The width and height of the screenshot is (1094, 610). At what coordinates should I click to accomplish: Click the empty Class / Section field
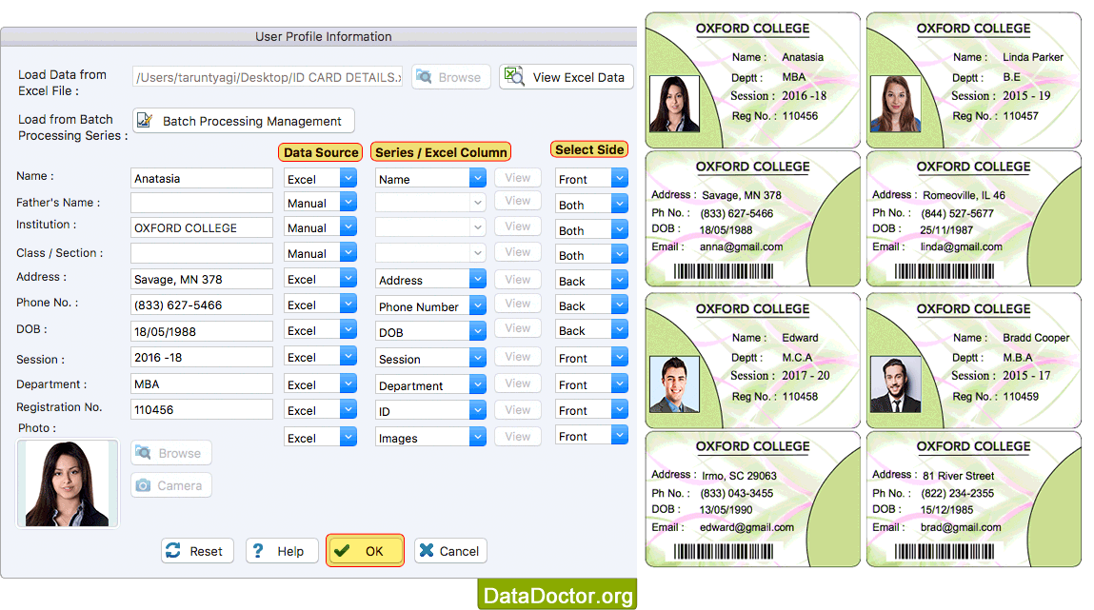(x=202, y=253)
